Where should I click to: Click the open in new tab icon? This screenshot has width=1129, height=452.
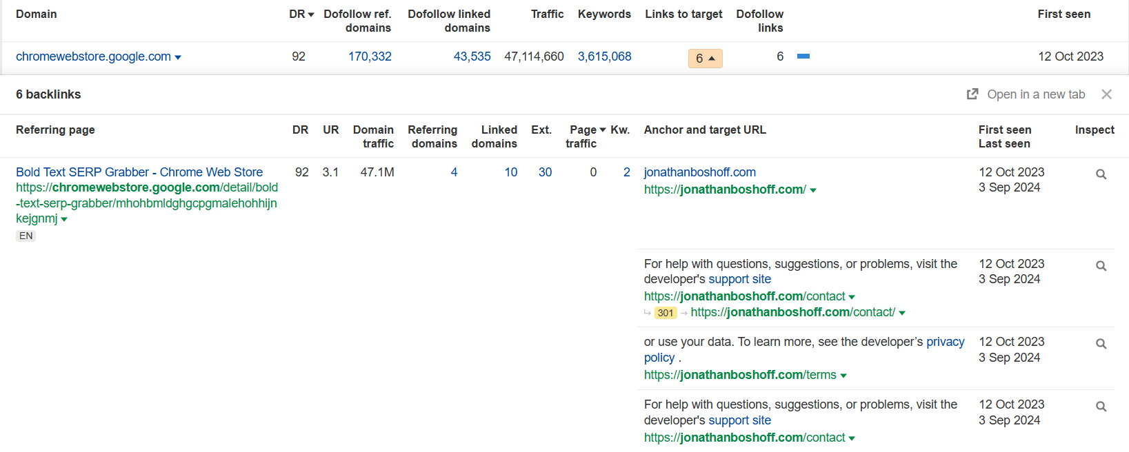click(972, 94)
